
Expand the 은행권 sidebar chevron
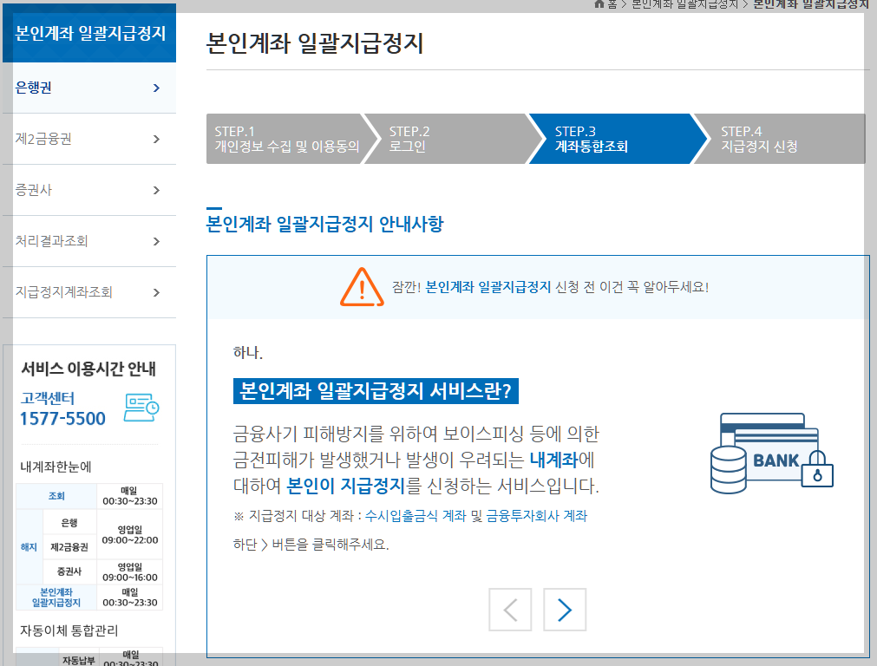(156, 88)
